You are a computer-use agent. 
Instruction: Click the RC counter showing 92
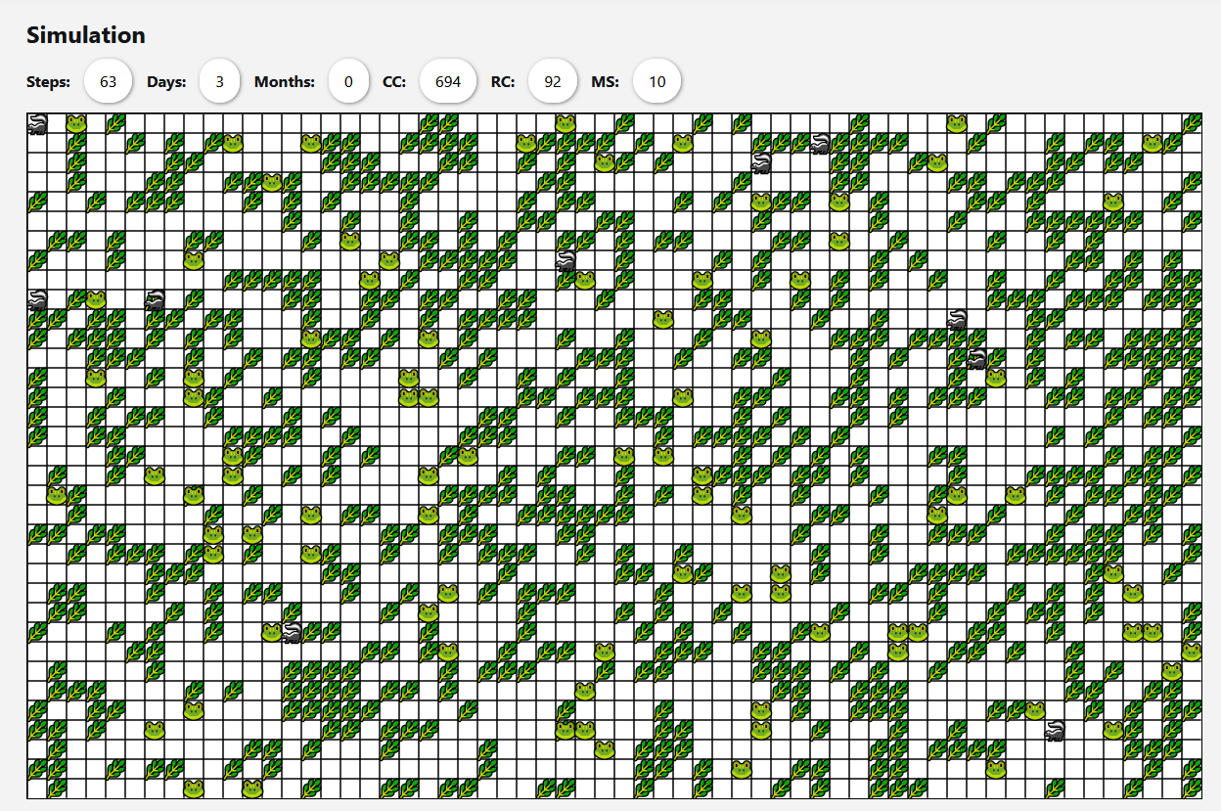pyautogui.click(x=552, y=81)
